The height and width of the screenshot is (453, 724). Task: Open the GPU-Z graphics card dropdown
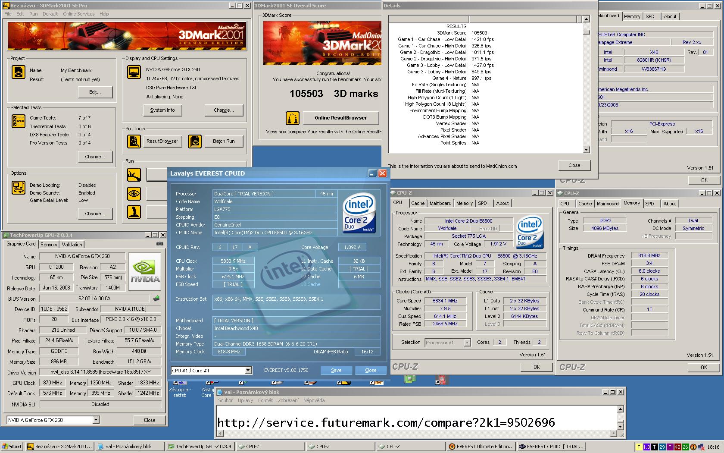[x=96, y=420]
